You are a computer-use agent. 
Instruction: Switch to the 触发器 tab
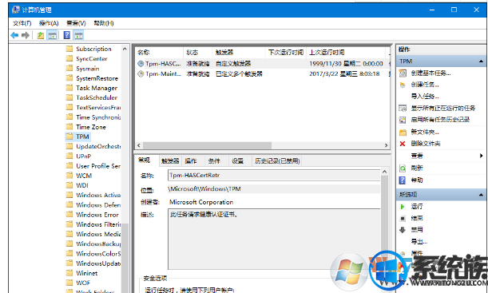[x=170, y=161]
